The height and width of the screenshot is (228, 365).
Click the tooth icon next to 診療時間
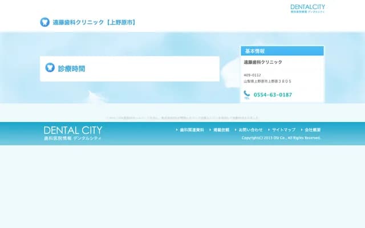click(50, 68)
